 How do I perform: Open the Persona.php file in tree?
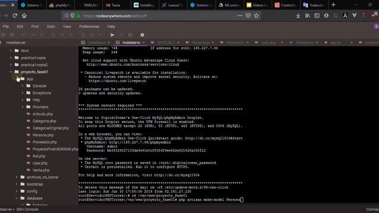pos(43,135)
